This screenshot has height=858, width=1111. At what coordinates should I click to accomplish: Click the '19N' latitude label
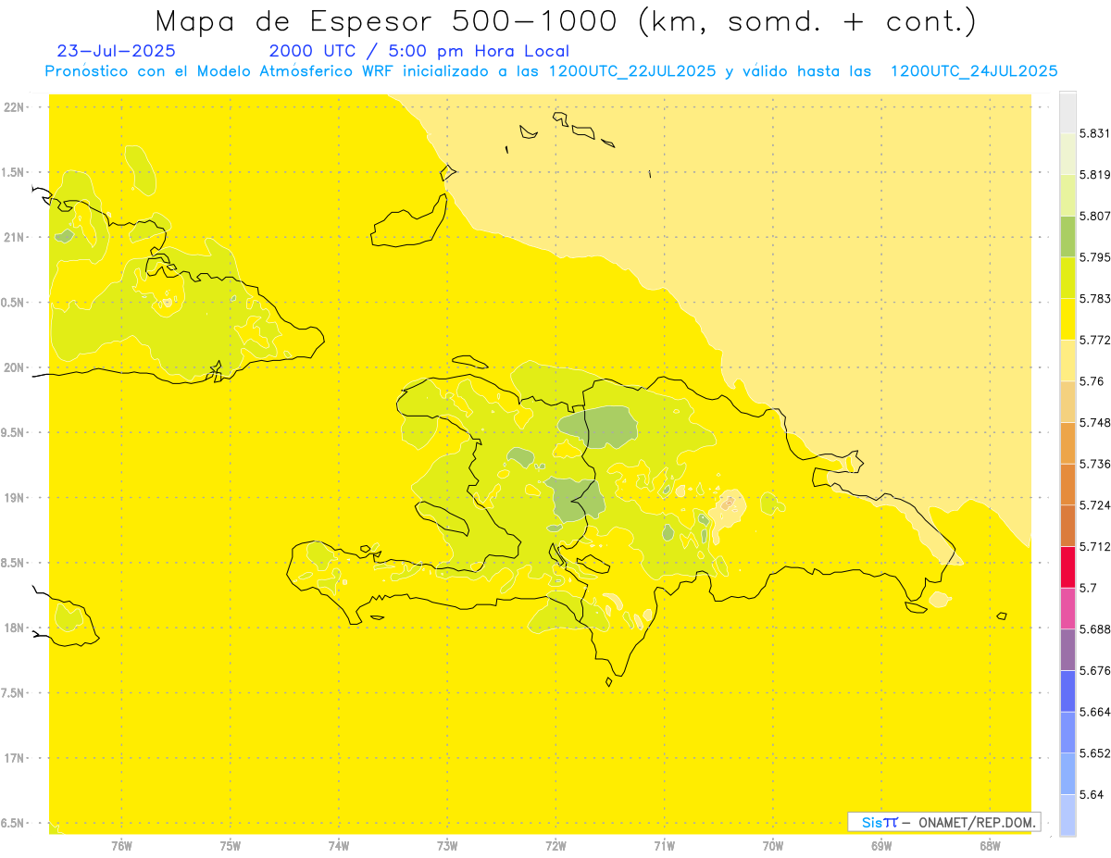coord(14,498)
